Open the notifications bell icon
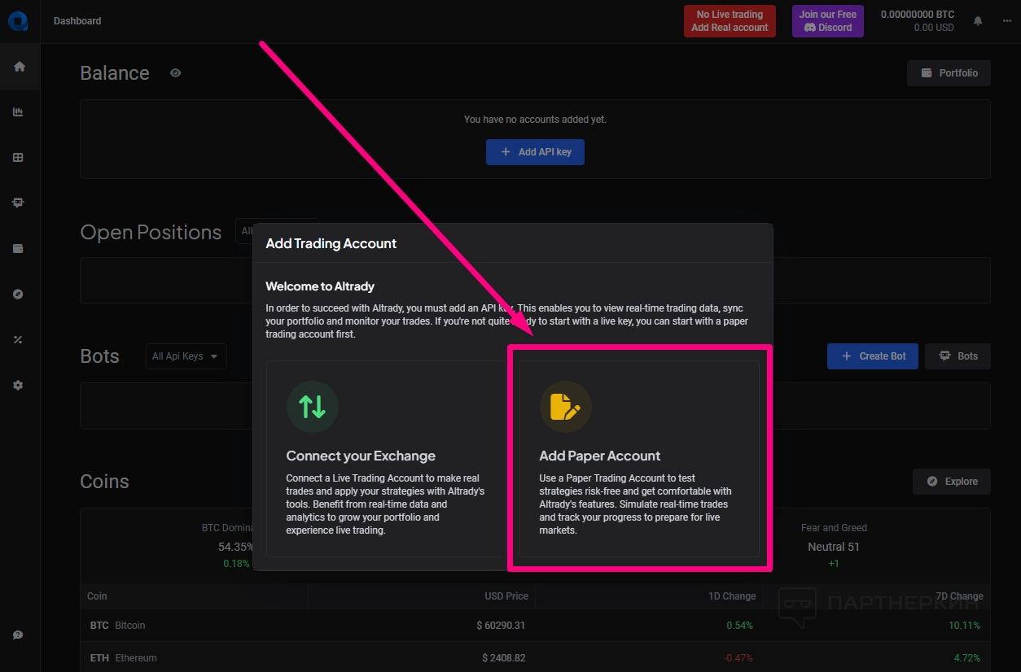The height and width of the screenshot is (672, 1021). coord(978,20)
